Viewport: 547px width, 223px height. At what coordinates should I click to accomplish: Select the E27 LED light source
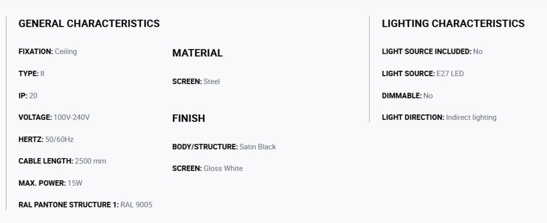450,73
